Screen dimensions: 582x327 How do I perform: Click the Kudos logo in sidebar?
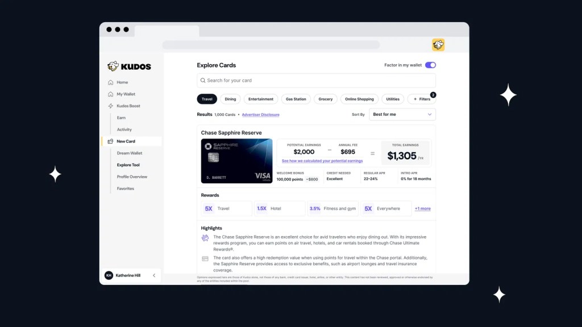(x=129, y=66)
